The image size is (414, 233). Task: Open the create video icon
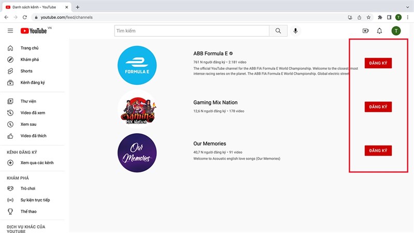(365, 31)
